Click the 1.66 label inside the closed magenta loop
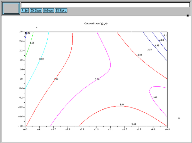Image resolution: width=192 pixels, height=143 pixels. [155, 97]
